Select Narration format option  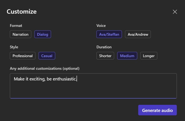pyautogui.click(x=21, y=34)
